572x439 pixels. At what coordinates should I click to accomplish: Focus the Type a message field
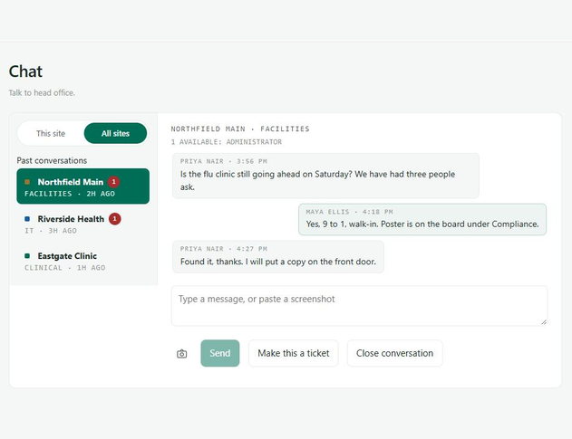pos(359,306)
